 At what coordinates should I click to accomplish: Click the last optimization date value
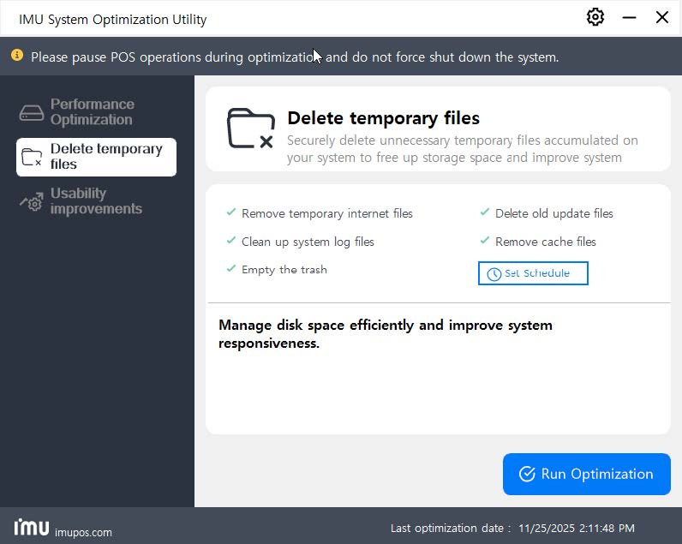coord(577,529)
